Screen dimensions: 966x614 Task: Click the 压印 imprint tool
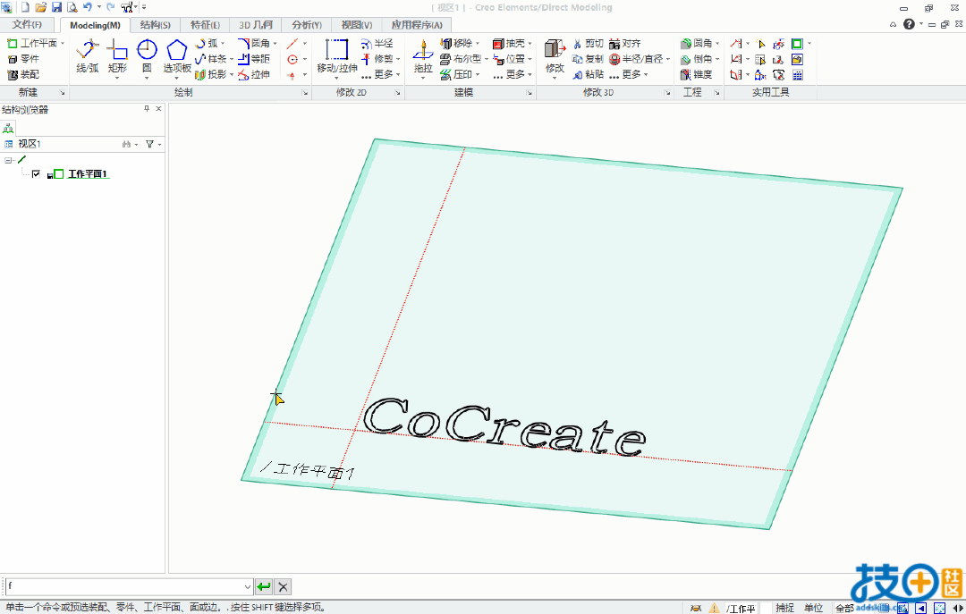point(456,74)
